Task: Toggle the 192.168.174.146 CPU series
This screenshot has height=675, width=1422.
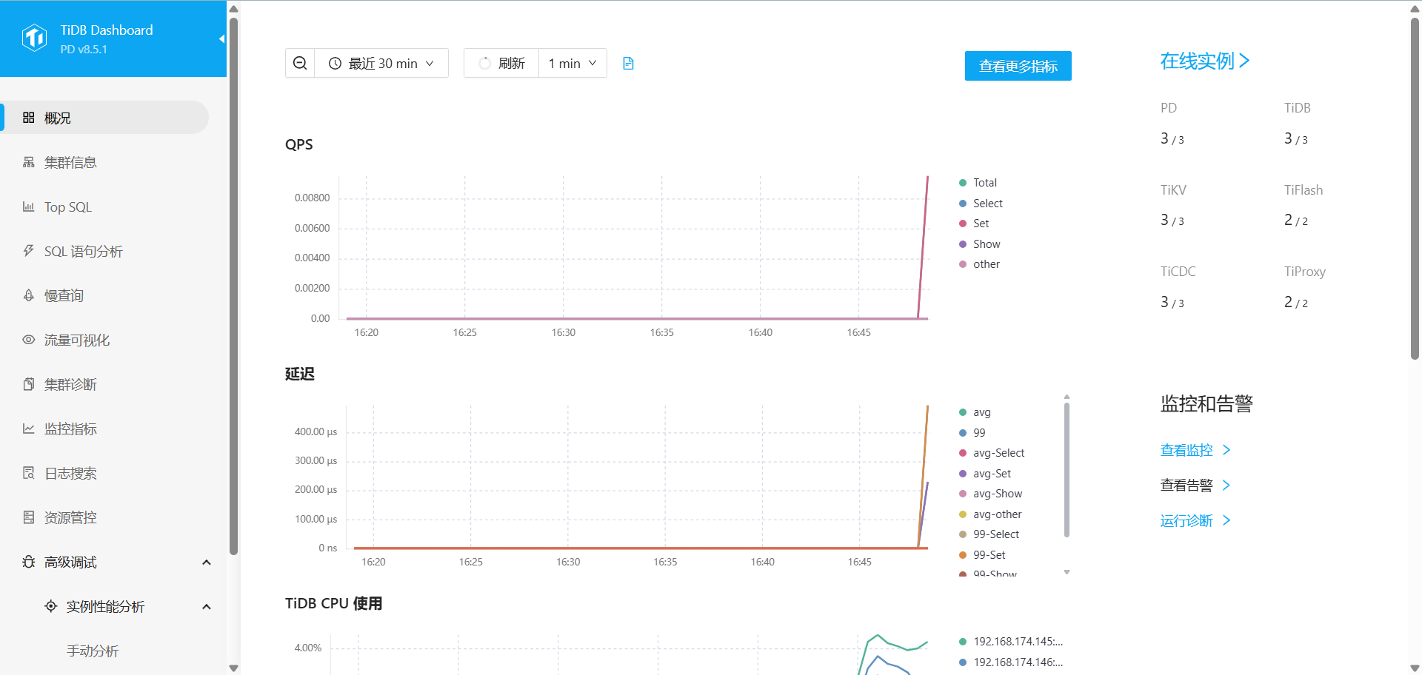Action: coord(1011,662)
